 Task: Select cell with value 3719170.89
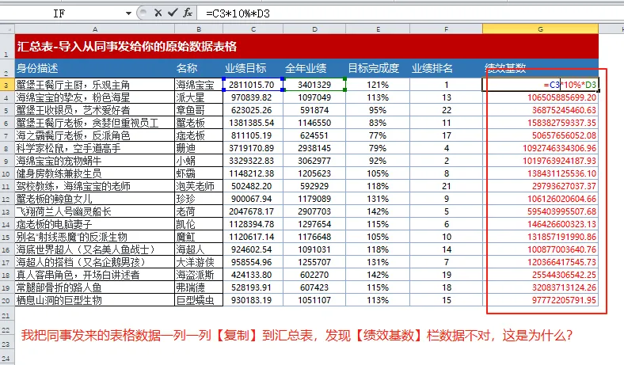[x=253, y=149]
